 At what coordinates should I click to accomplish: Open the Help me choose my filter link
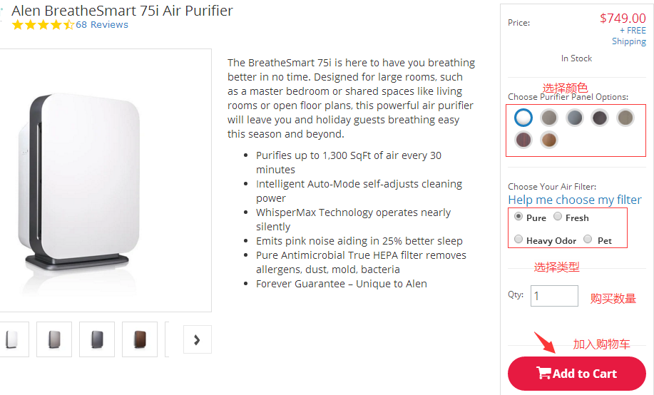[575, 200]
